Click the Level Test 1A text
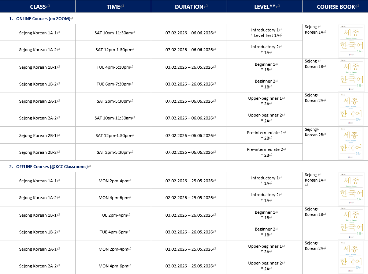The width and height of the screenshot is (368, 274). point(267,35)
